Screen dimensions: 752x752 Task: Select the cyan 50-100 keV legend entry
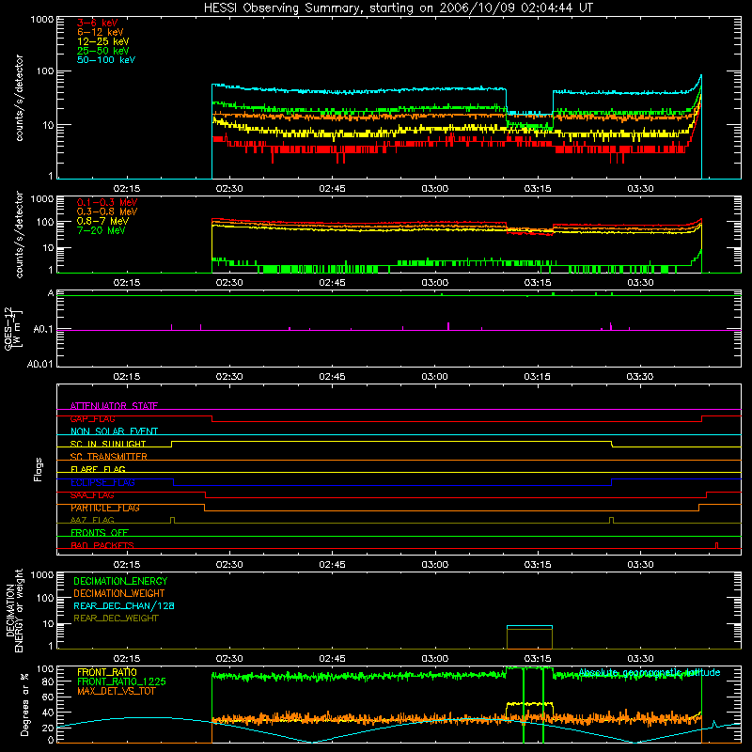(106, 60)
